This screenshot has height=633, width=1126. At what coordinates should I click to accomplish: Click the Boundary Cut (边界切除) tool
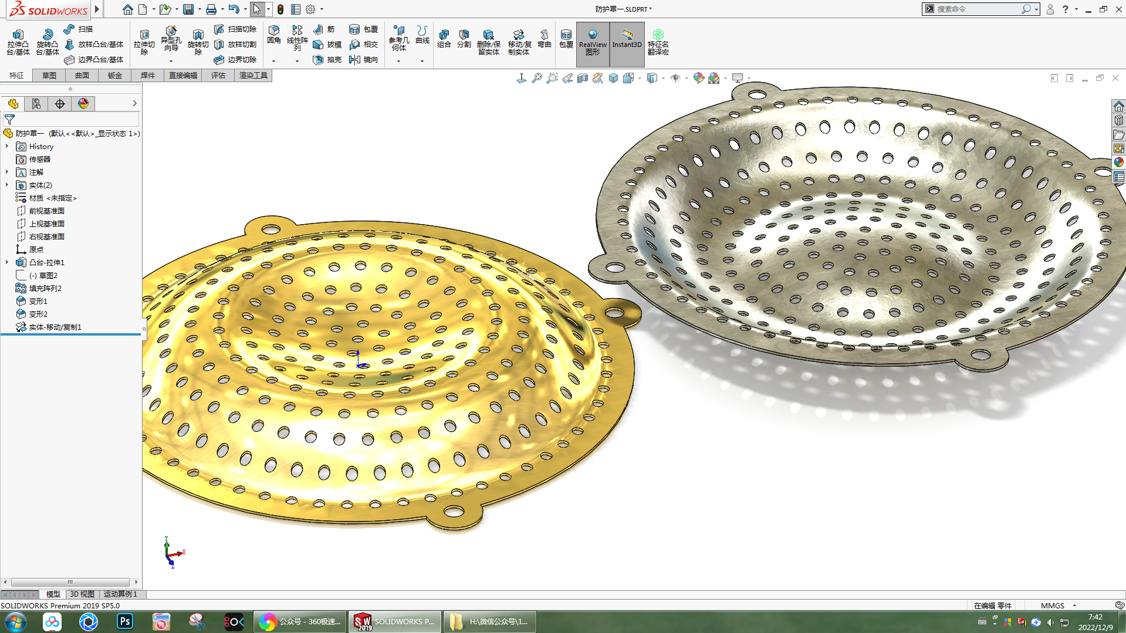pyautogui.click(x=235, y=59)
